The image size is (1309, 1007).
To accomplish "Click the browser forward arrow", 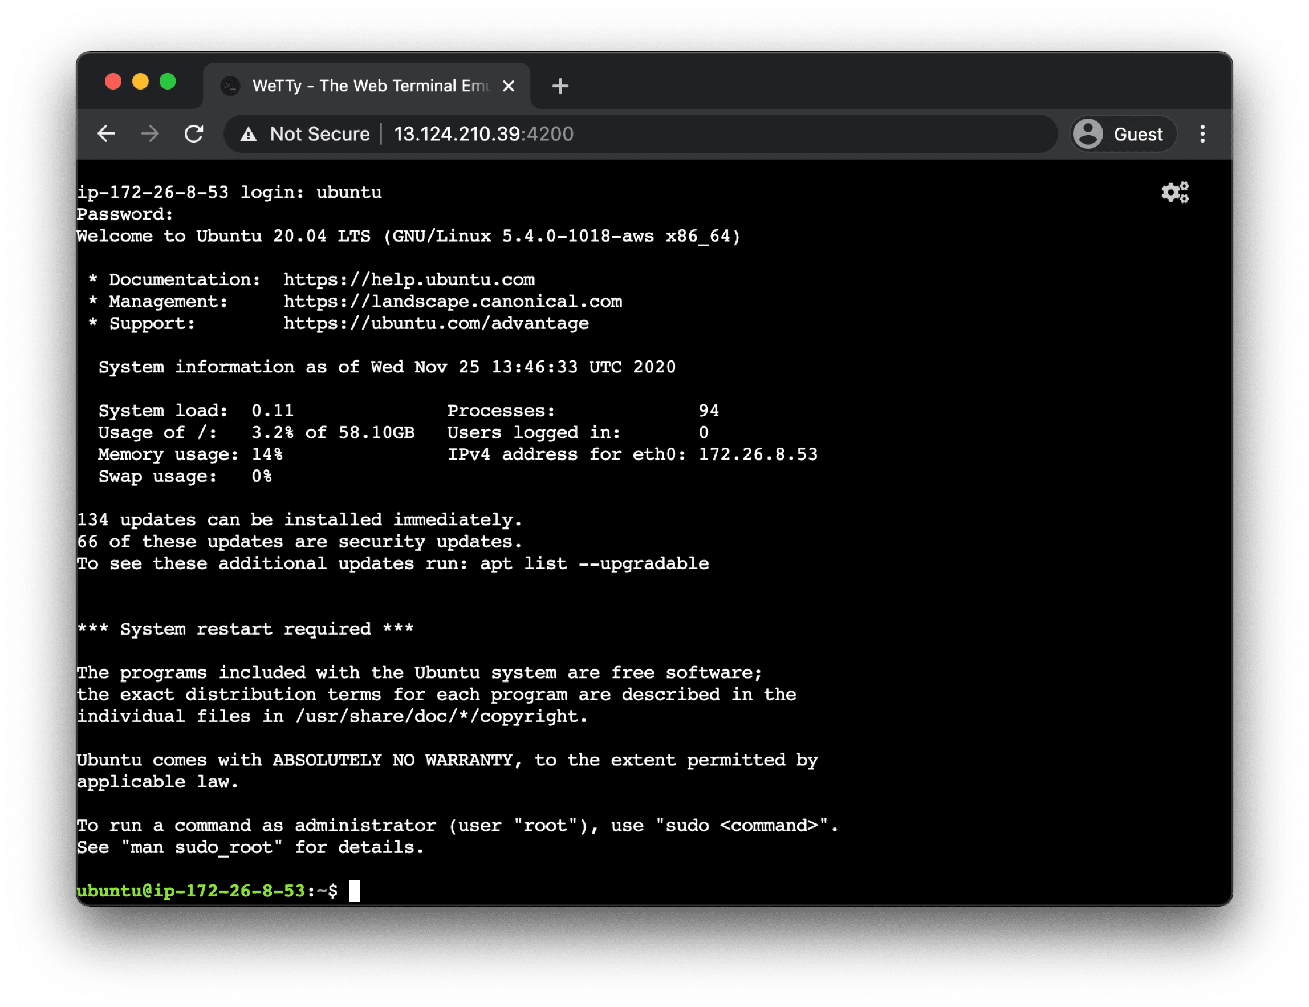I will [150, 133].
